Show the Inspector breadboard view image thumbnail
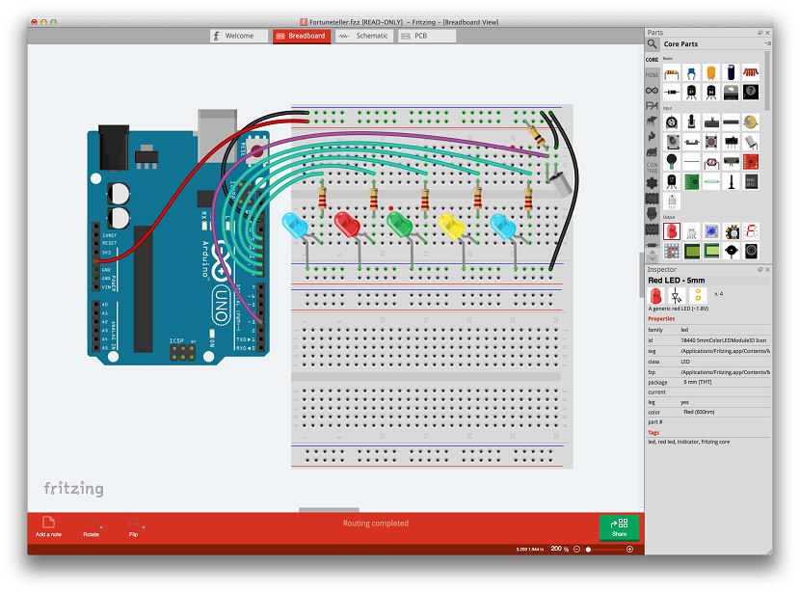 coord(656,295)
